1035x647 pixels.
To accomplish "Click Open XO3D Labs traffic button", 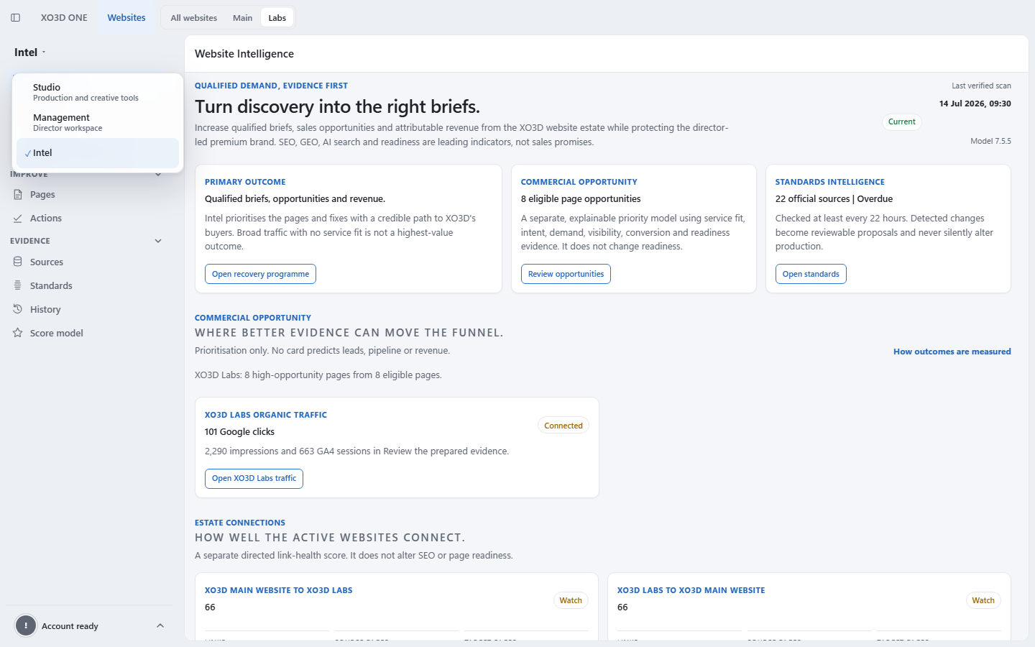I will [254, 479].
